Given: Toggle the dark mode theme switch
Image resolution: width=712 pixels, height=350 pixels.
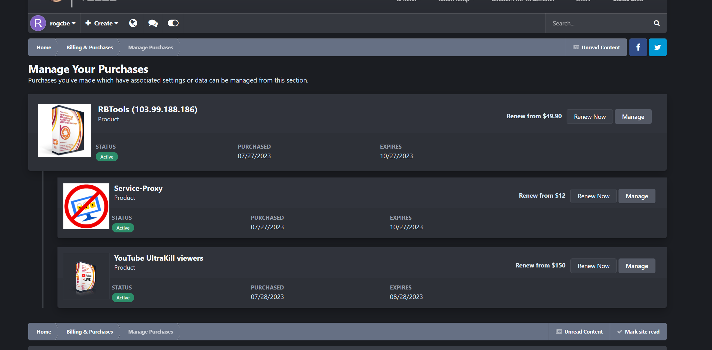Looking at the screenshot, I should click(173, 23).
